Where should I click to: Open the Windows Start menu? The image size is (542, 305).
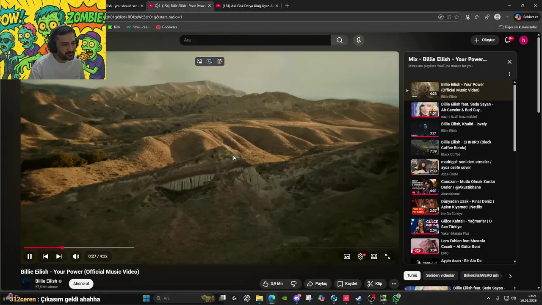146,298
